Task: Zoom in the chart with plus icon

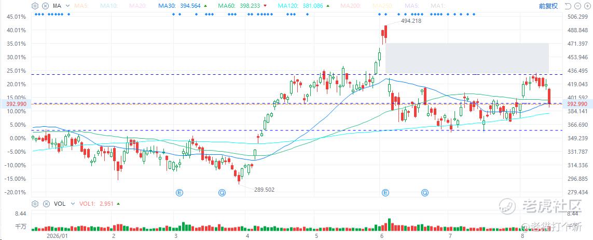Action: click(587, 6)
